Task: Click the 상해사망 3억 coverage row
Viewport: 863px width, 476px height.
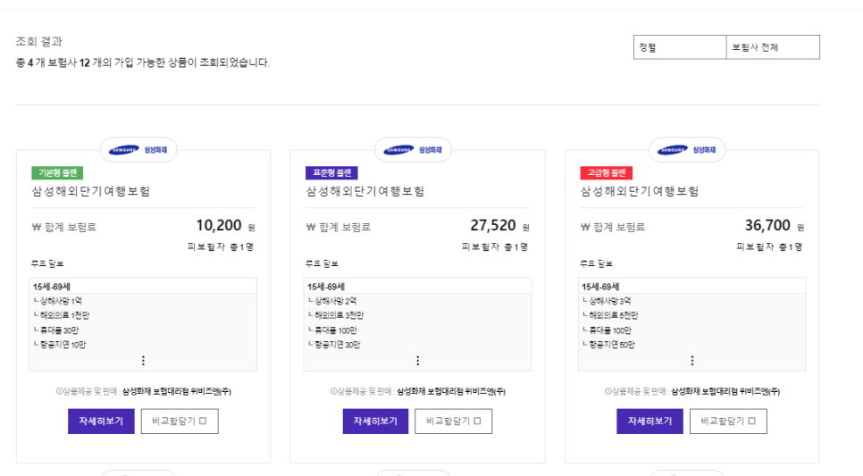Action: click(x=607, y=301)
